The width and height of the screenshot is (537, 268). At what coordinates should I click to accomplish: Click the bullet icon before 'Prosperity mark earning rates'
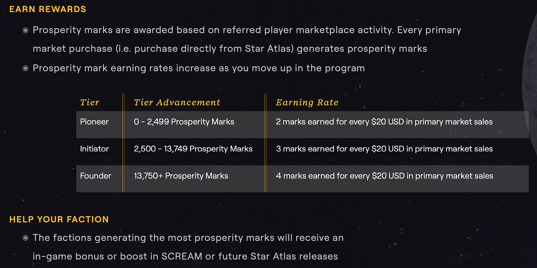26,68
